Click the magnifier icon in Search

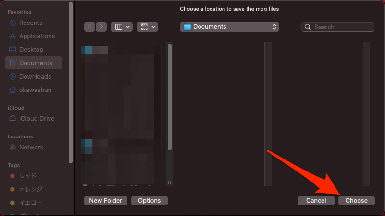308,27
